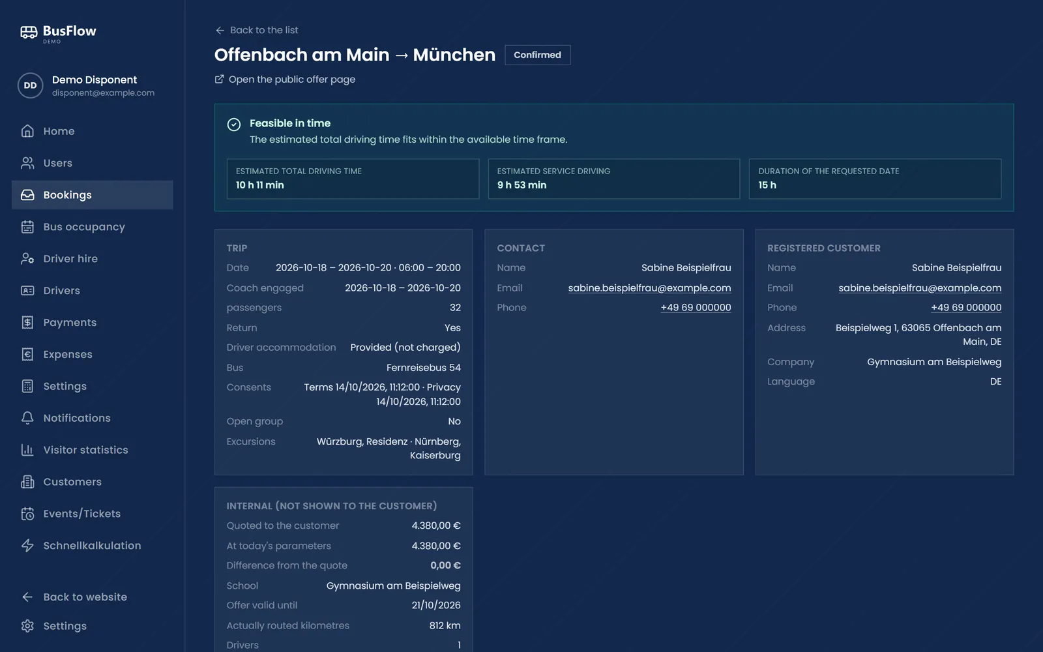Viewport: 1043px width, 652px height.
Task: Click the Confirmed status badge
Action: (x=537, y=55)
